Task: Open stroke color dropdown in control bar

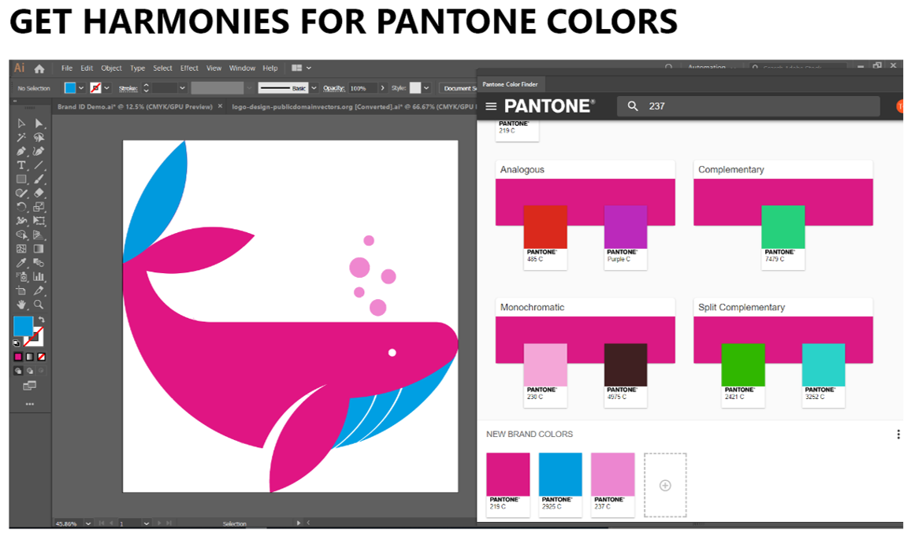Action: [106, 88]
